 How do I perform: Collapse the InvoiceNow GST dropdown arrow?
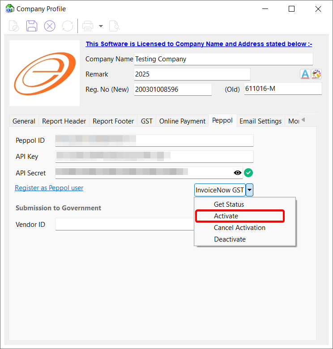point(250,190)
